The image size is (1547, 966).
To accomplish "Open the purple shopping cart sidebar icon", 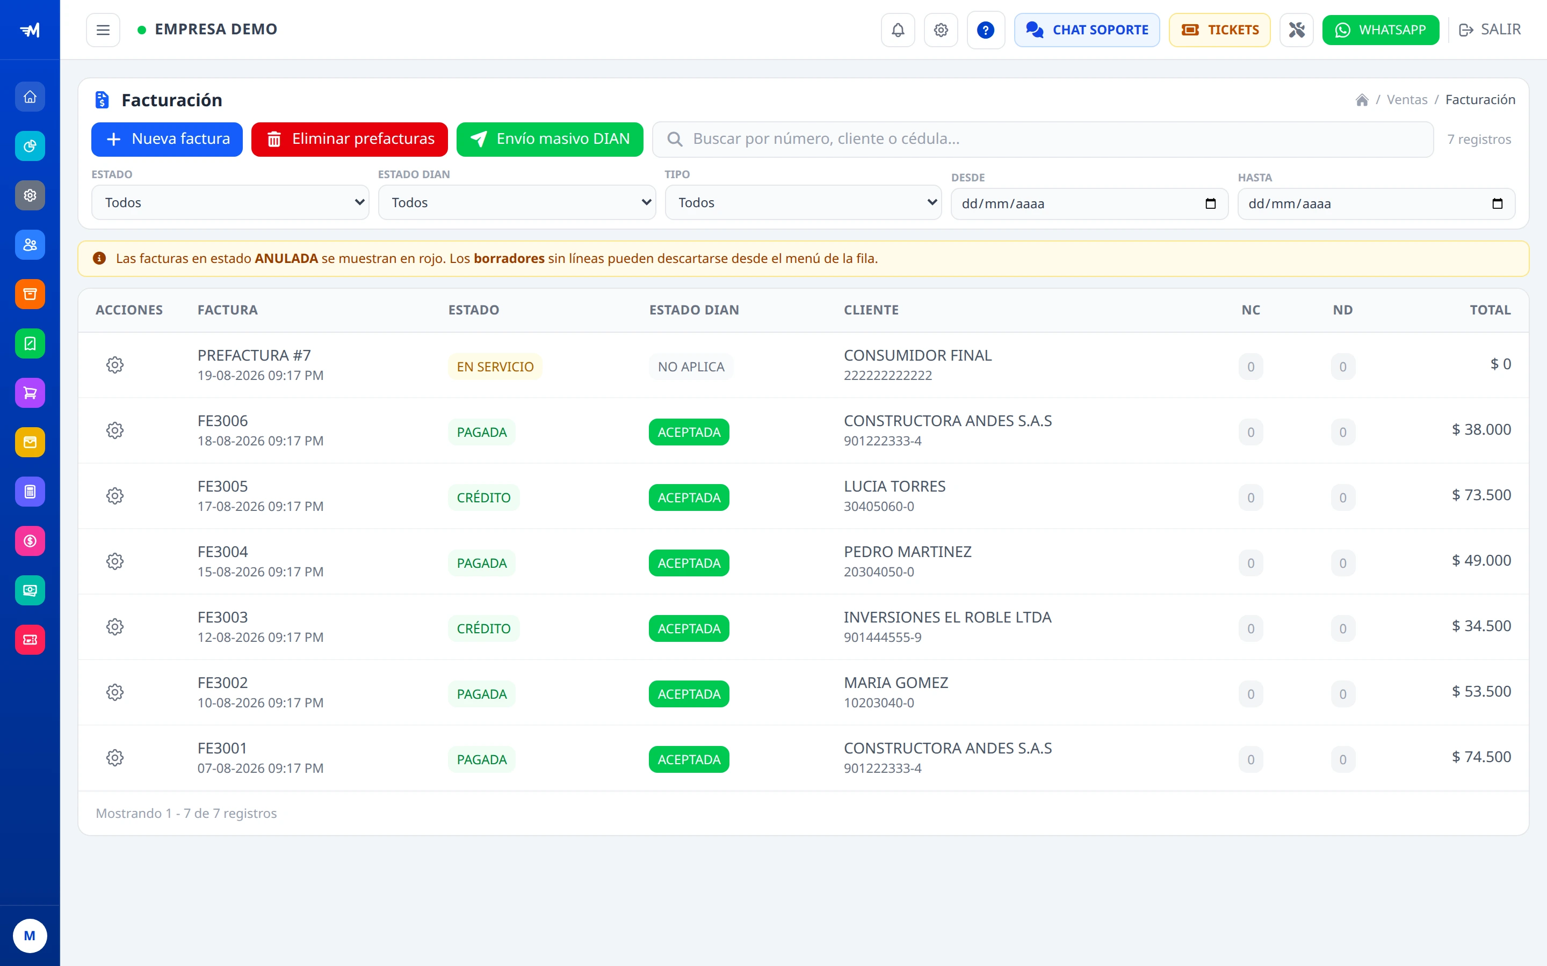I will 30,393.
